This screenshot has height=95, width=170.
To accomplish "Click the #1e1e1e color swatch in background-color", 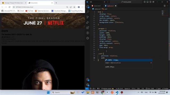I will (116, 22).
